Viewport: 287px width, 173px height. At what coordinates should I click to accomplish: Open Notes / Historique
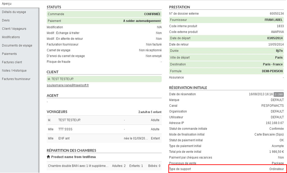point(14,70)
